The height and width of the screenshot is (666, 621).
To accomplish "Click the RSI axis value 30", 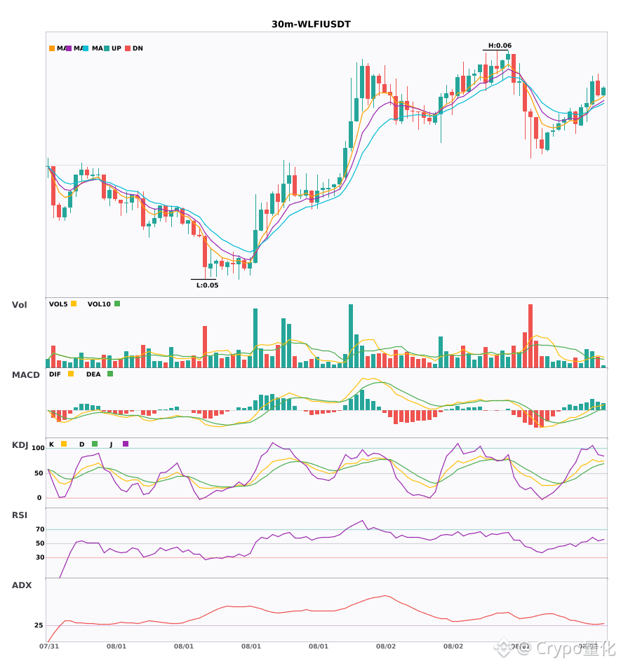I will (40, 557).
